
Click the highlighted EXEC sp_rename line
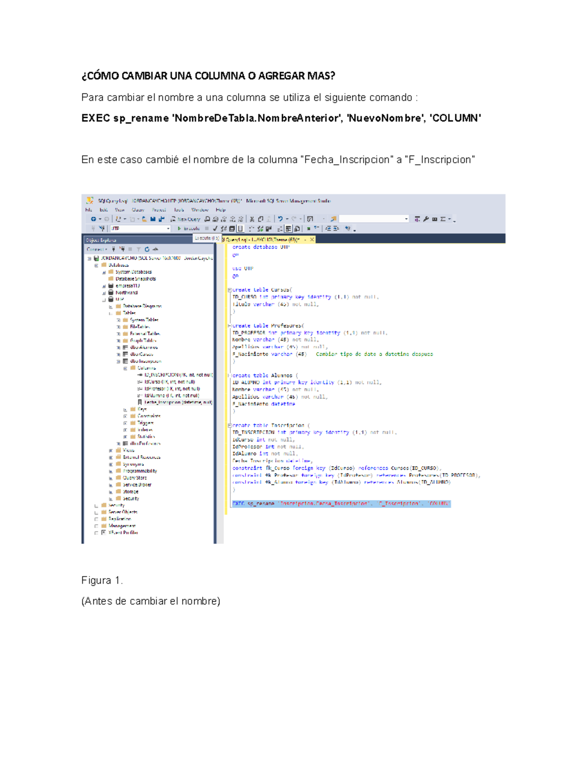click(341, 504)
